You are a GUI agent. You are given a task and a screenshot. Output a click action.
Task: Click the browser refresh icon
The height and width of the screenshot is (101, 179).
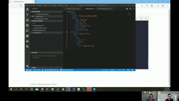pyautogui.click(x=21, y=6)
